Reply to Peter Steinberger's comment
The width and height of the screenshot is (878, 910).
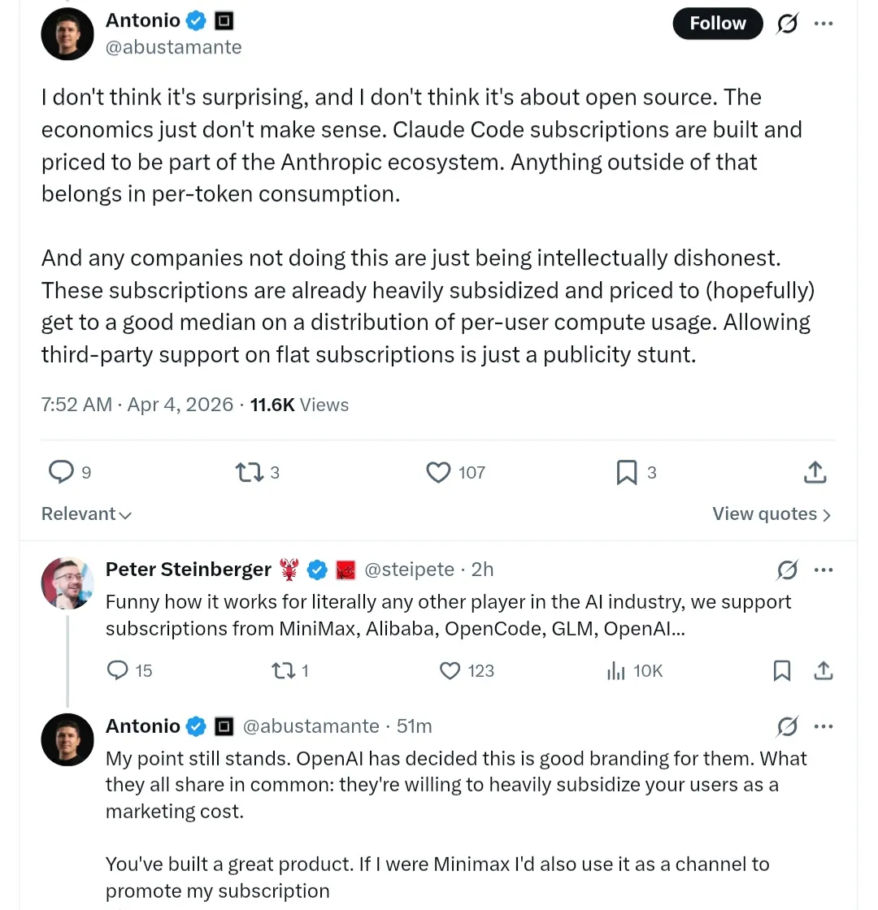tap(119, 670)
